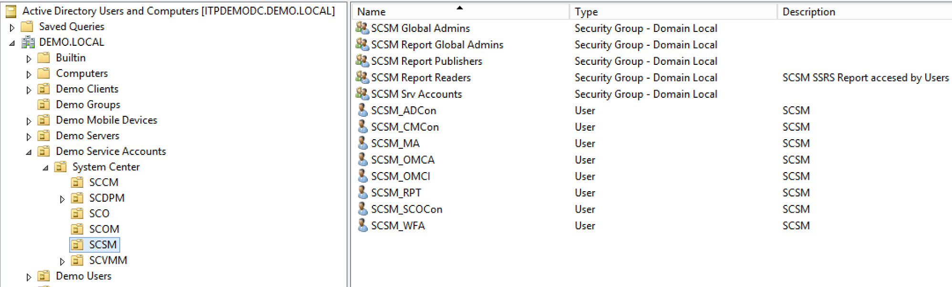Expand the Builtin container
952x287 pixels.
29,59
